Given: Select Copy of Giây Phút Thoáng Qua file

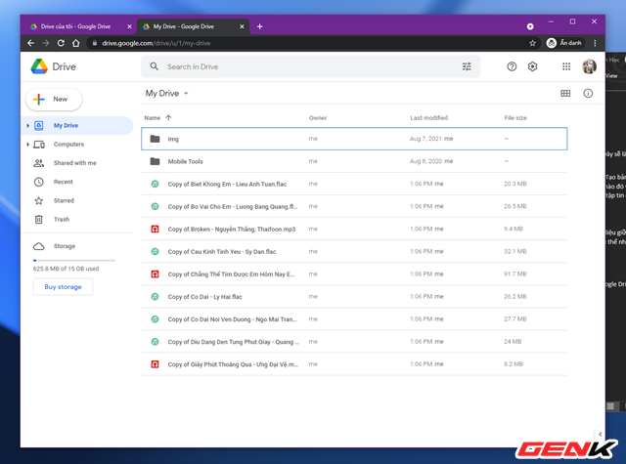Looking at the screenshot, I should (x=354, y=364).
